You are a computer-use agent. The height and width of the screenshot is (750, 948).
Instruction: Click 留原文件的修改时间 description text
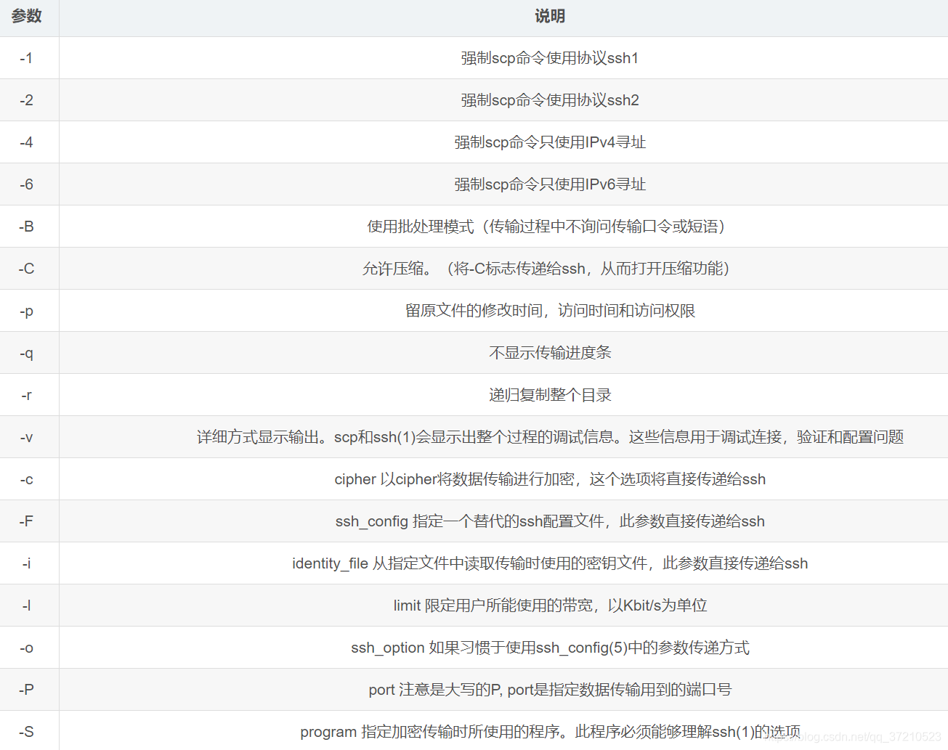point(550,311)
